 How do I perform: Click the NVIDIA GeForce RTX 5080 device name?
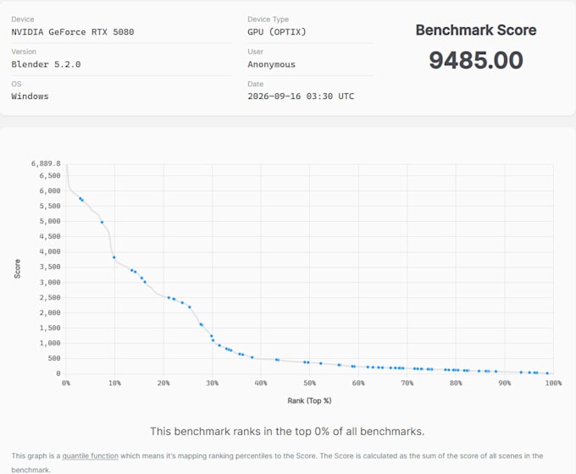[x=73, y=32]
